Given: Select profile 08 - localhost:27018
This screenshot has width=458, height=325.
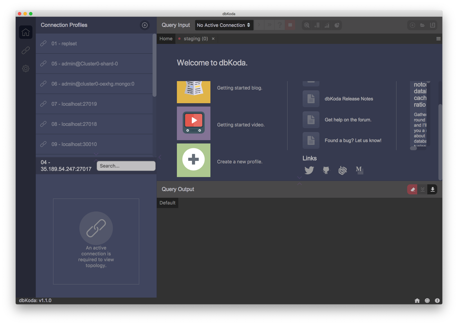Looking at the screenshot, I should pos(94,124).
